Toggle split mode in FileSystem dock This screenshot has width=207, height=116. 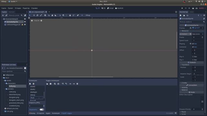pyautogui.click(x=25, y=68)
